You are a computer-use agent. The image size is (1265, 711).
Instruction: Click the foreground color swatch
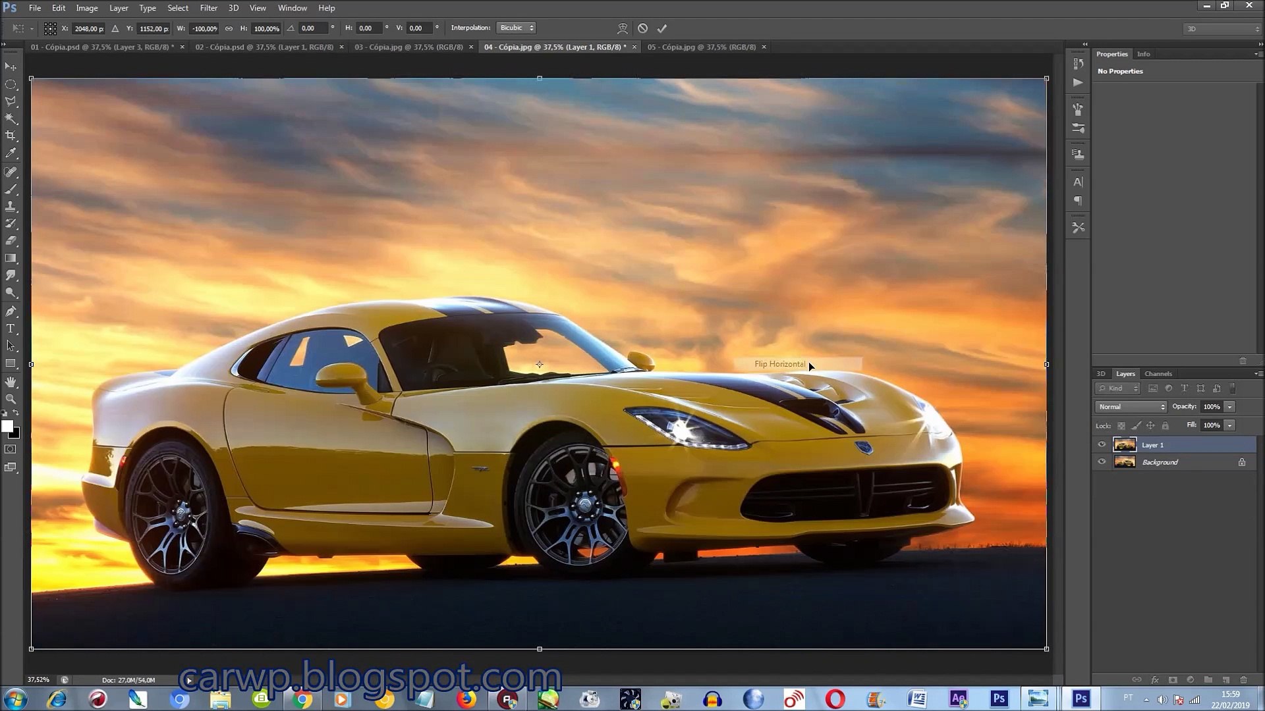7,427
